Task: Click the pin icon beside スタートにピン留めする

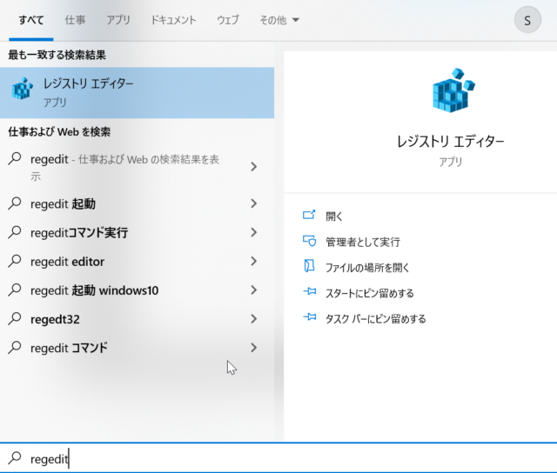Action: pyautogui.click(x=310, y=291)
